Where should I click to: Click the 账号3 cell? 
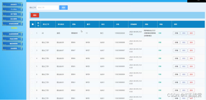88,82
